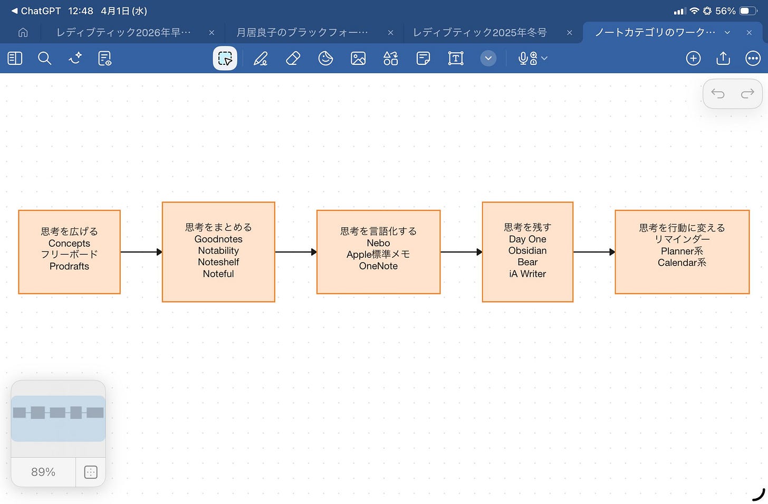Image resolution: width=768 pixels, height=504 pixels.
Task: Select the lasso selection tool
Action: (225, 59)
